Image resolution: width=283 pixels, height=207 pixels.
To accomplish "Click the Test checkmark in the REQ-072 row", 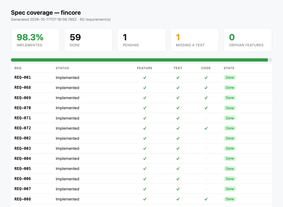I will [x=178, y=128].
